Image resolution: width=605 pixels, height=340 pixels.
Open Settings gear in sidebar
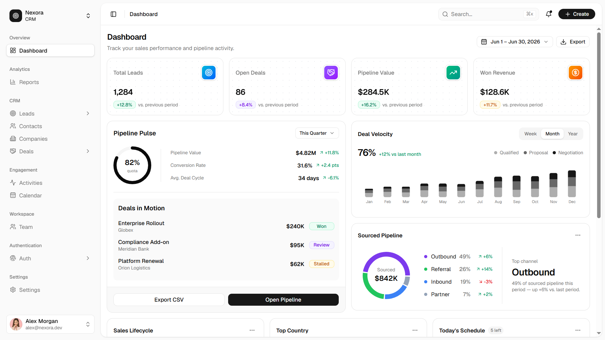(50, 290)
